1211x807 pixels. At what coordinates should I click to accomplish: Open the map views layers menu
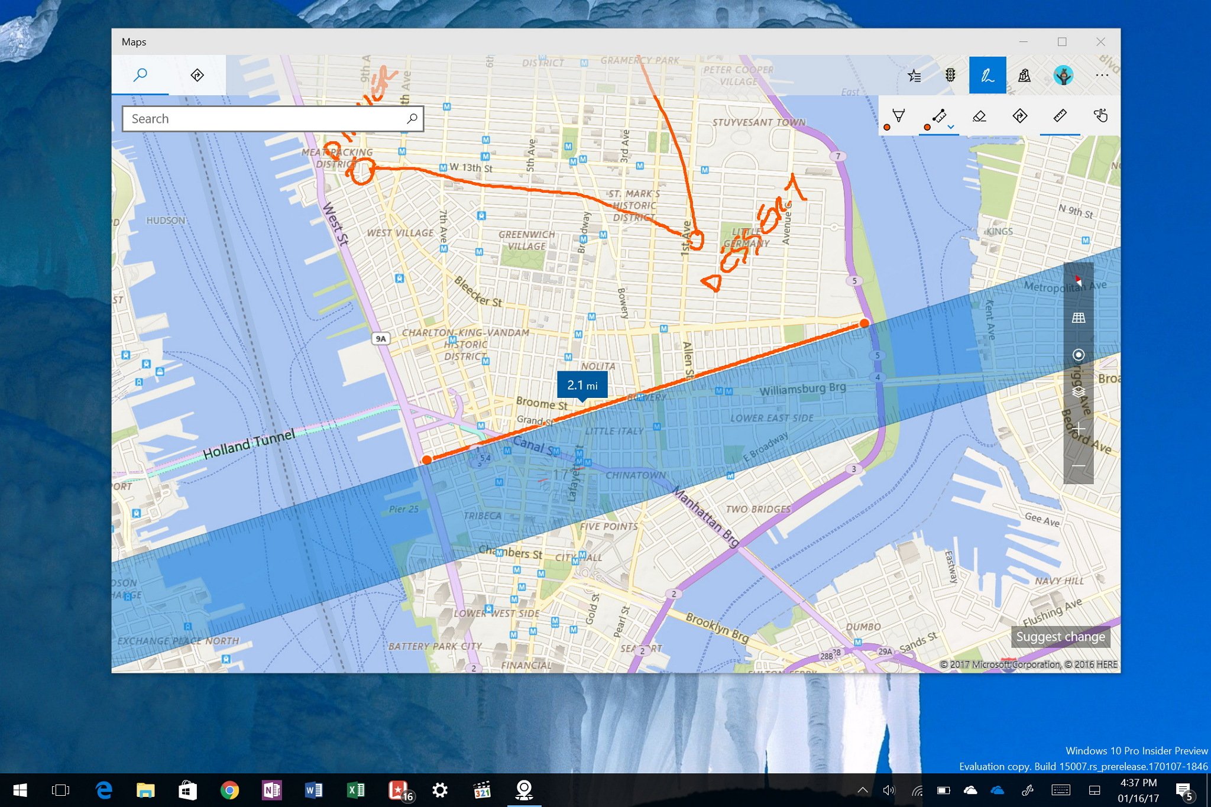click(x=1078, y=391)
